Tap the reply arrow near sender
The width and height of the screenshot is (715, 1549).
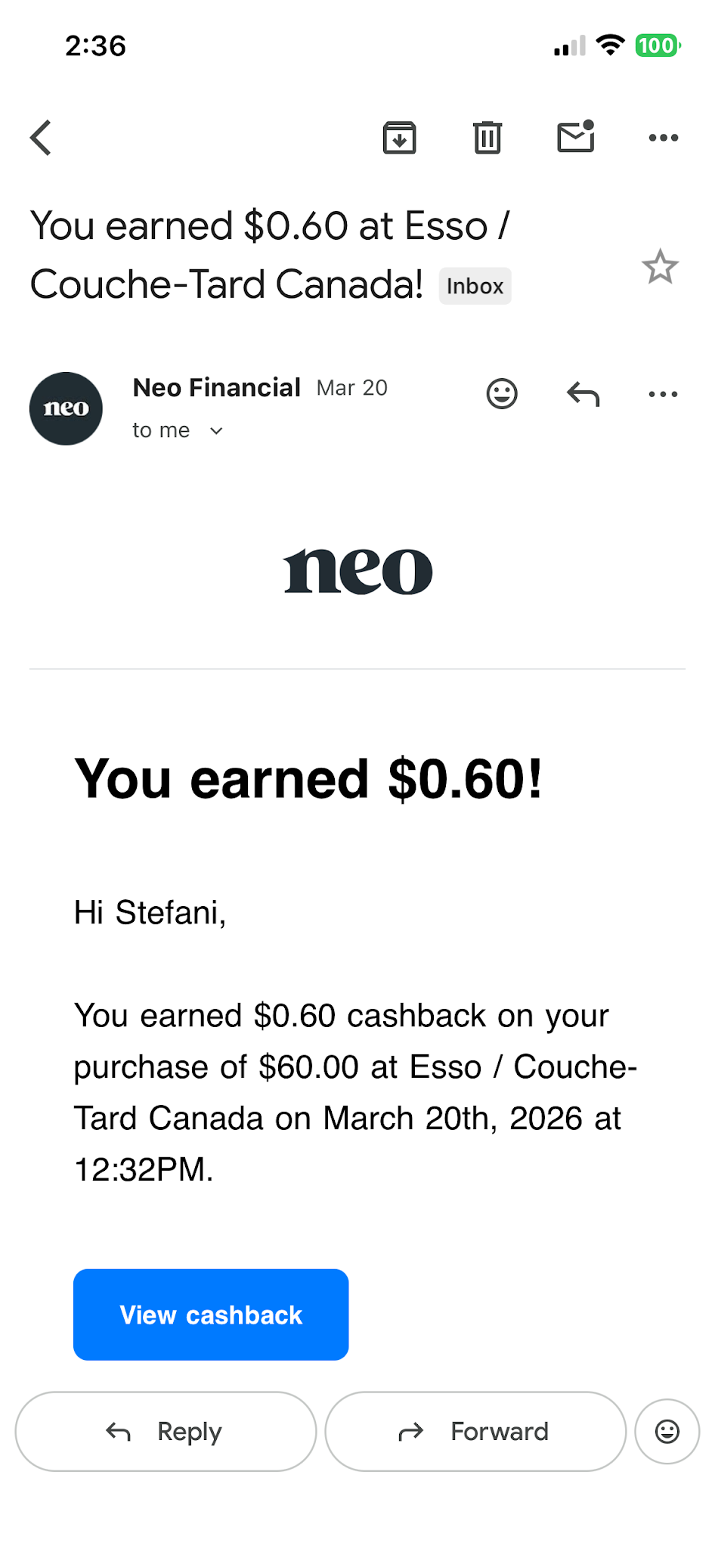583,394
